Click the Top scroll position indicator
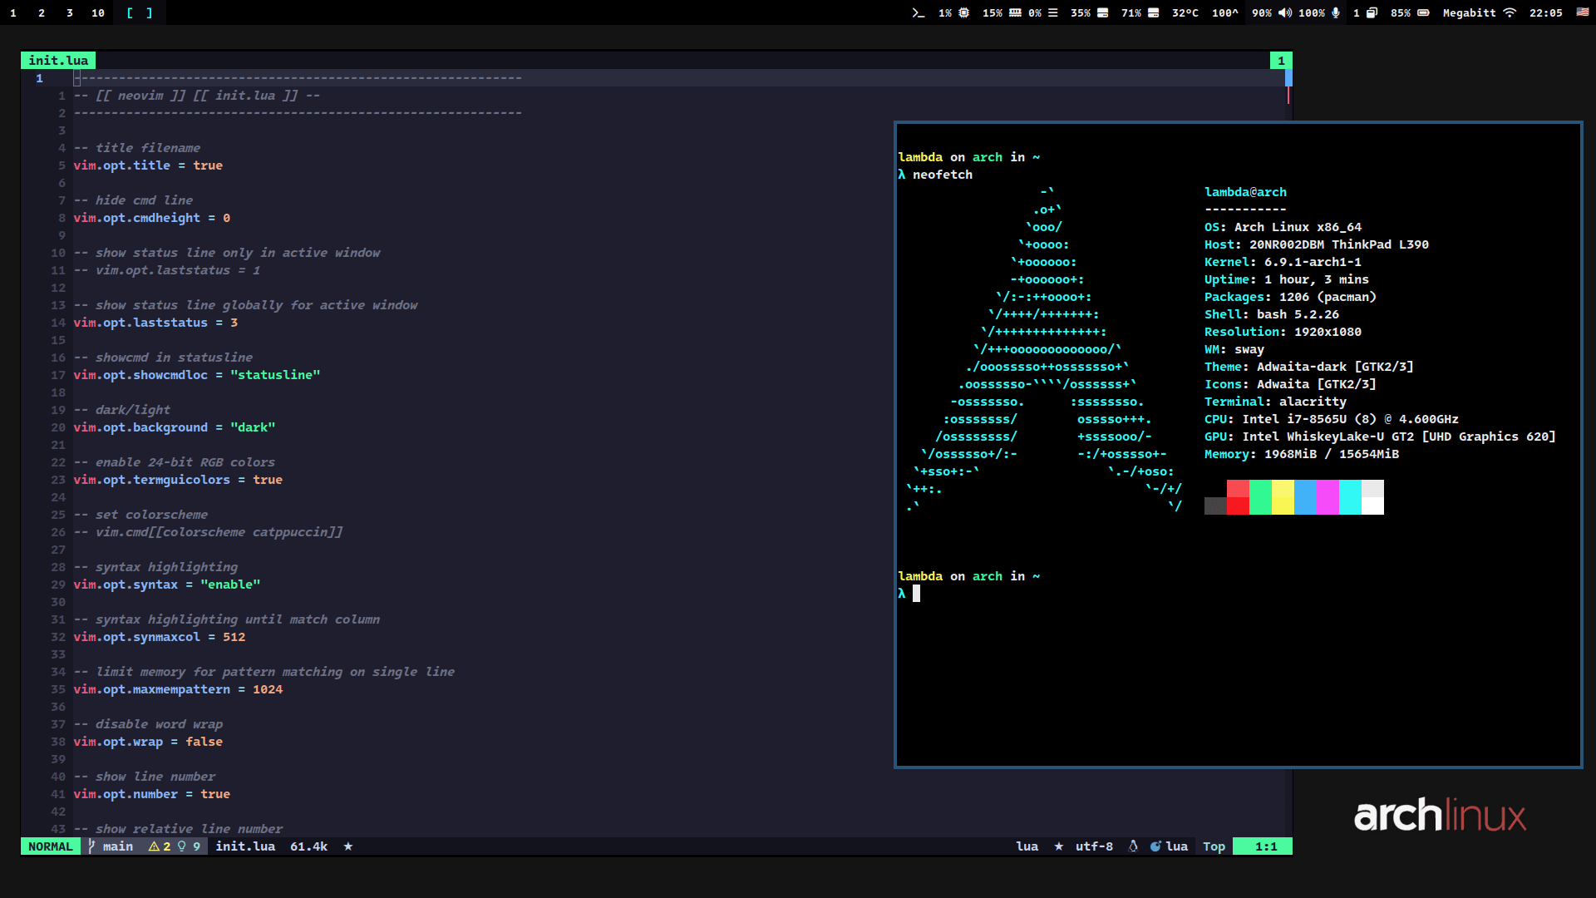The width and height of the screenshot is (1596, 898). coord(1214,846)
